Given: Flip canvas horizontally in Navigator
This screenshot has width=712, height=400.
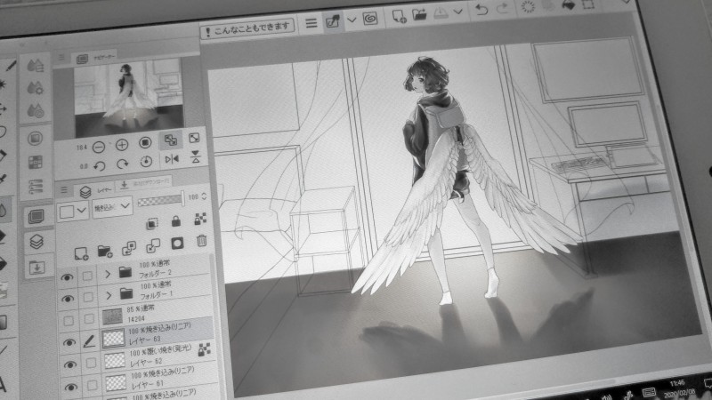Looking at the screenshot, I should (172, 159).
